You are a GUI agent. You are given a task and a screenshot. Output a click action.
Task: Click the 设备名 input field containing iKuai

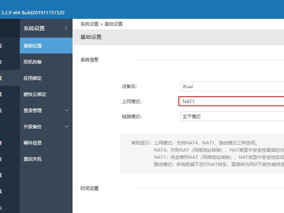pos(232,86)
